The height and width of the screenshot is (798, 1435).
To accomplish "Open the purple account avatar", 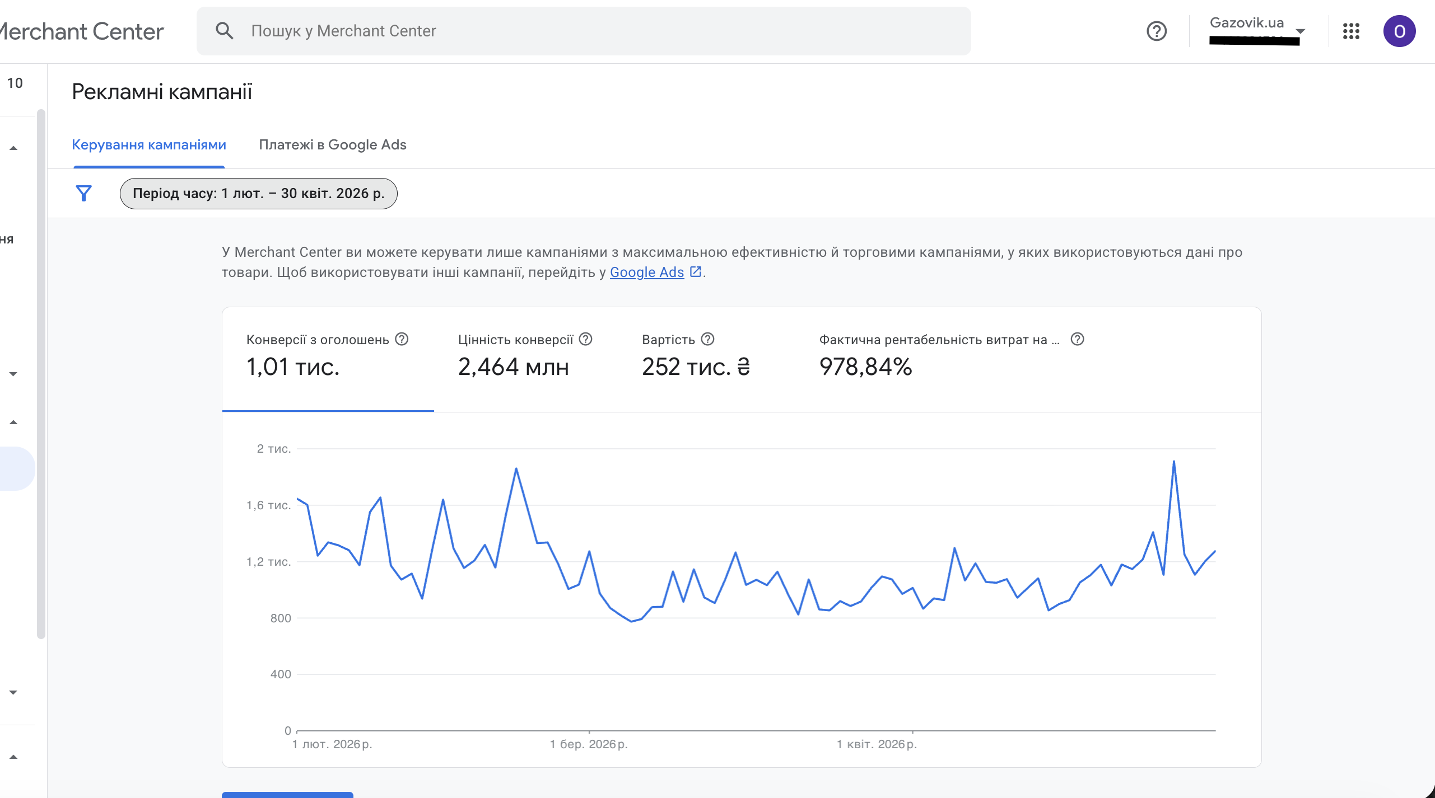I will pos(1399,31).
